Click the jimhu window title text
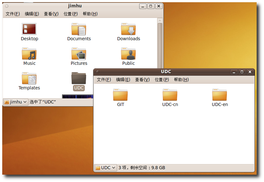264x182 pixels. coord(75,6)
